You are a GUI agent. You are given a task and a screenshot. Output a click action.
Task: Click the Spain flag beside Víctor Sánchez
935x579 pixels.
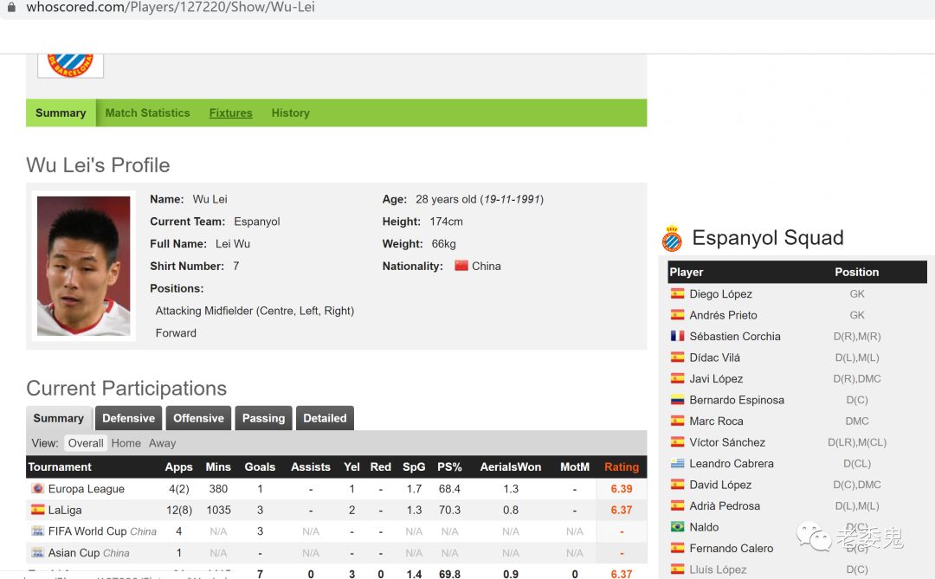pyautogui.click(x=677, y=442)
